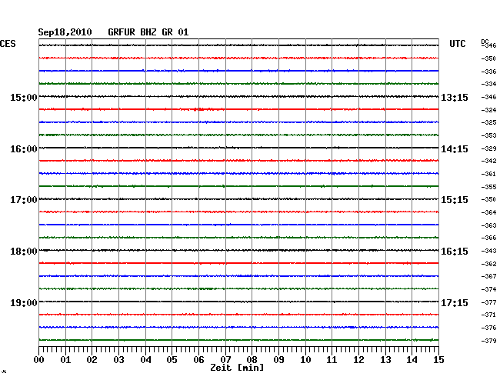Click the 11 minute axis label
The height and width of the screenshot is (380, 500).
[332, 360]
